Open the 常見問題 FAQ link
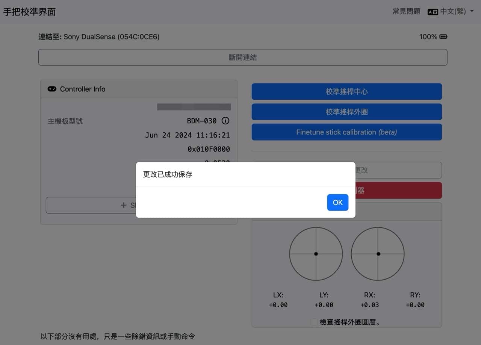This screenshot has height=345, width=481. [x=406, y=12]
